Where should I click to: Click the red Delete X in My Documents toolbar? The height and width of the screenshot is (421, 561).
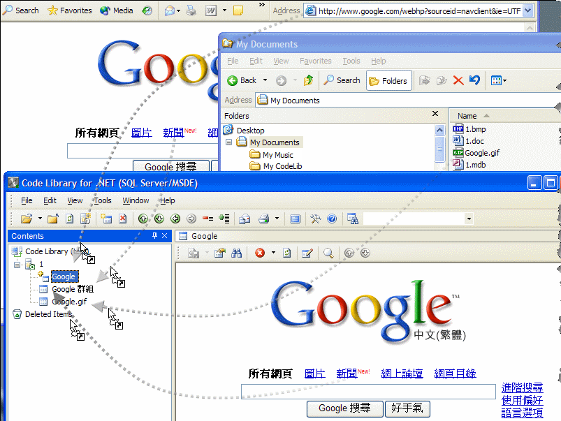[458, 80]
